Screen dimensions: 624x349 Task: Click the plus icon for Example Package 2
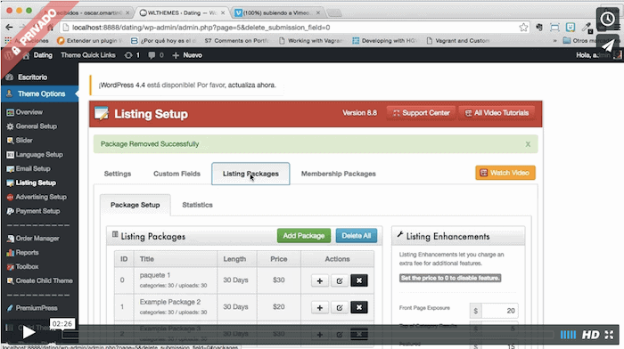(319, 307)
